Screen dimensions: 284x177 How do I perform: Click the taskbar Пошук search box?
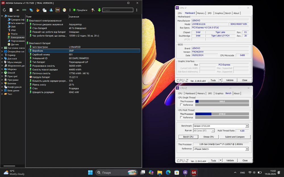116,172
